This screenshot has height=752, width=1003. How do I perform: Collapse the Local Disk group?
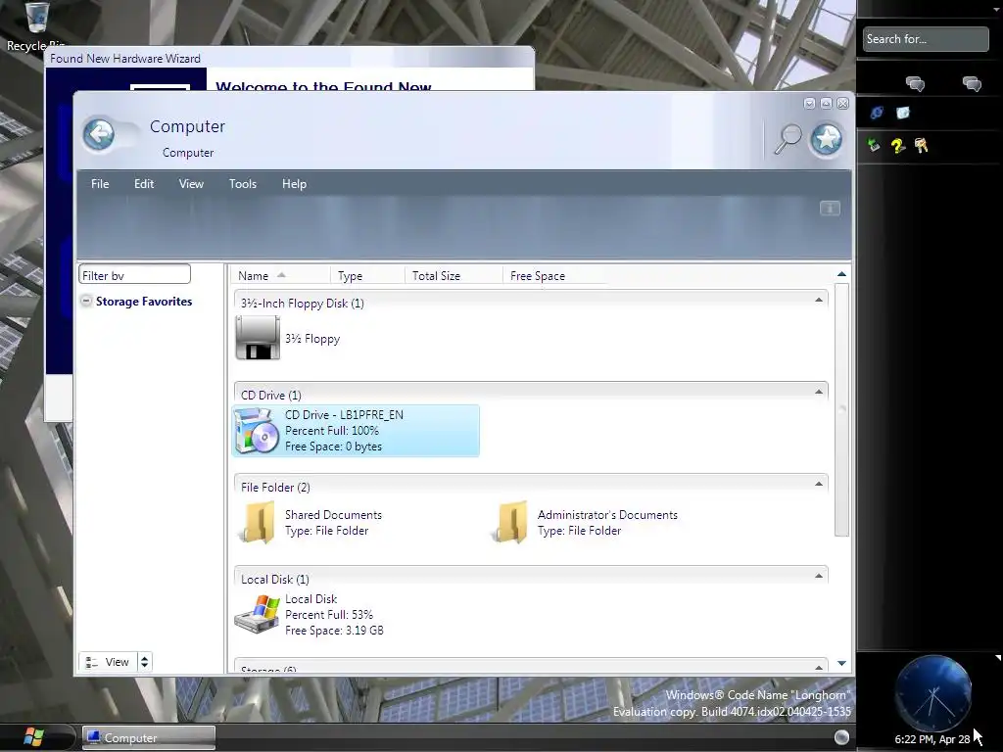click(x=818, y=576)
